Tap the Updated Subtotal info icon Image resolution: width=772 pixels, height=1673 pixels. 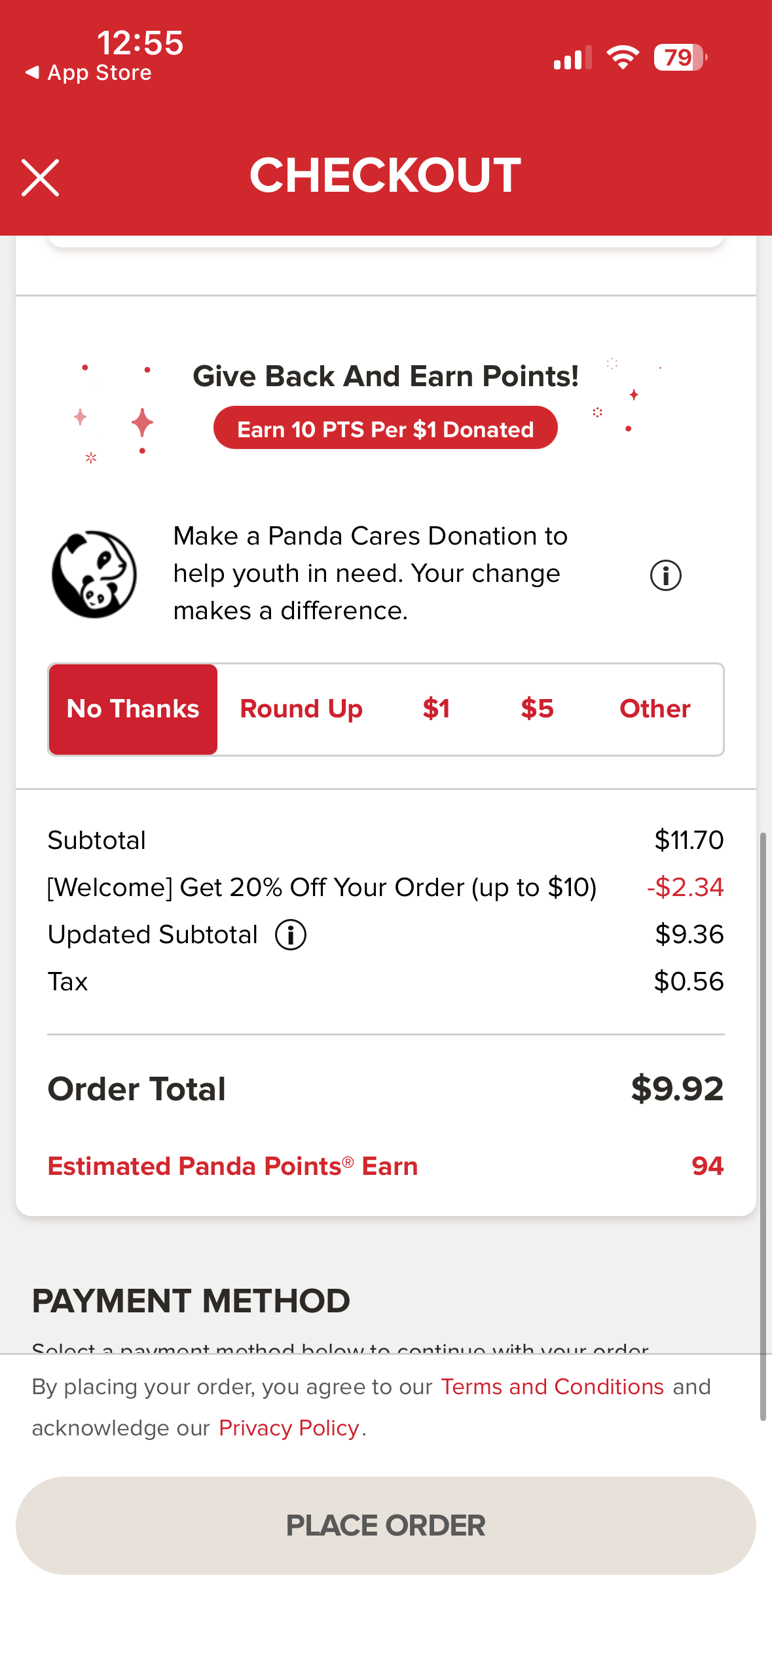290,934
